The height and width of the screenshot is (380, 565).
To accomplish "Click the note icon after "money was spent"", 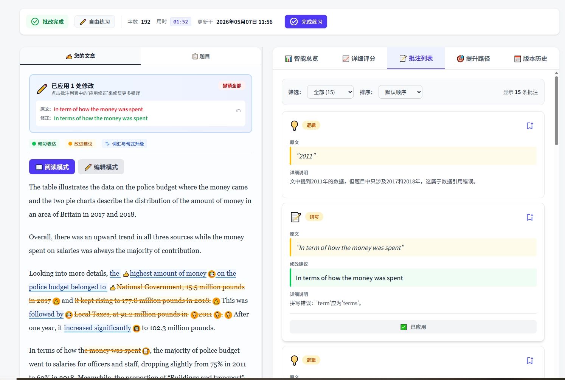I will point(146,351).
